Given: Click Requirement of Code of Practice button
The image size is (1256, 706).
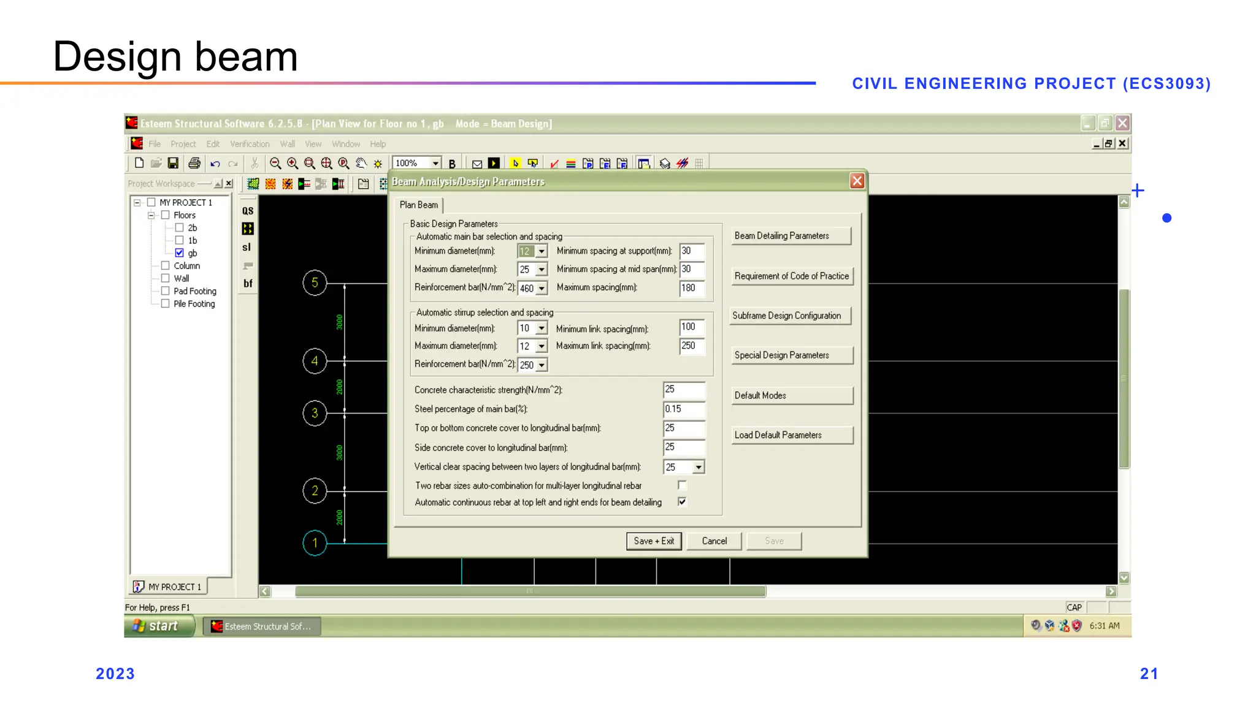Looking at the screenshot, I should pyautogui.click(x=791, y=276).
